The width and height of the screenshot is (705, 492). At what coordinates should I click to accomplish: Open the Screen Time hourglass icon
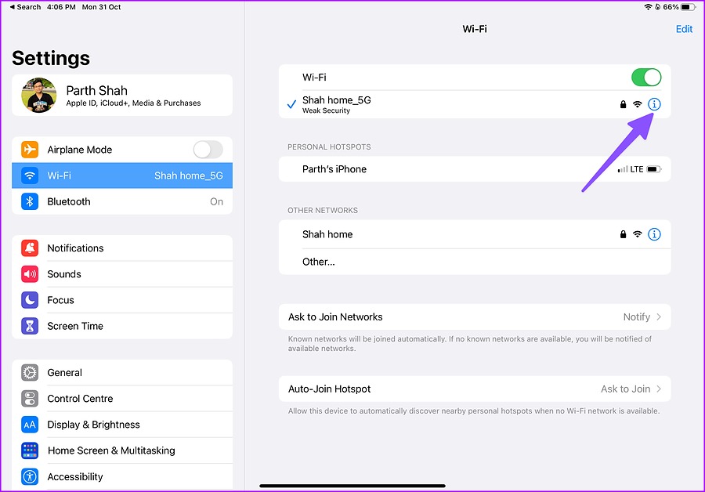(30, 326)
